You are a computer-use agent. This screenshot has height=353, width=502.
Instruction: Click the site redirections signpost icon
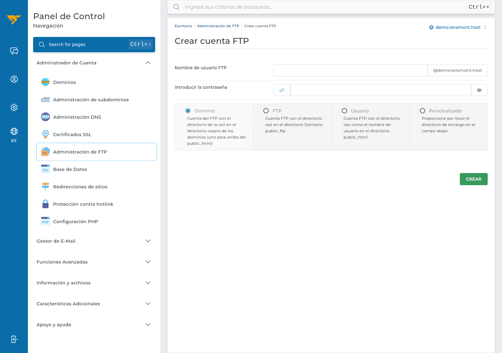pyautogui.click(x=45, y=187)
